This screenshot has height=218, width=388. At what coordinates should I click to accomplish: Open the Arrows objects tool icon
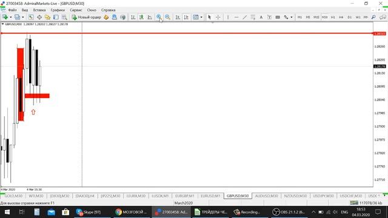pyautogui.click(x=286, y=17)
